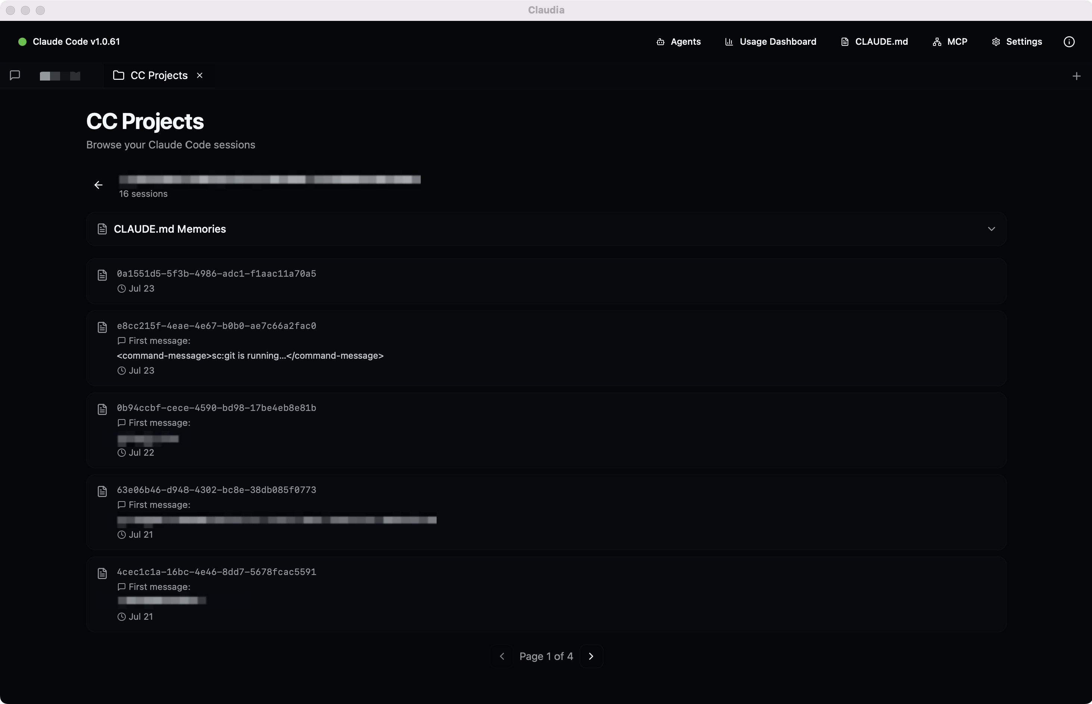The image size is (1092, 704).
Task: Open the CLAUDE.md editor from top bar
Action: click(x=874, y=42)
